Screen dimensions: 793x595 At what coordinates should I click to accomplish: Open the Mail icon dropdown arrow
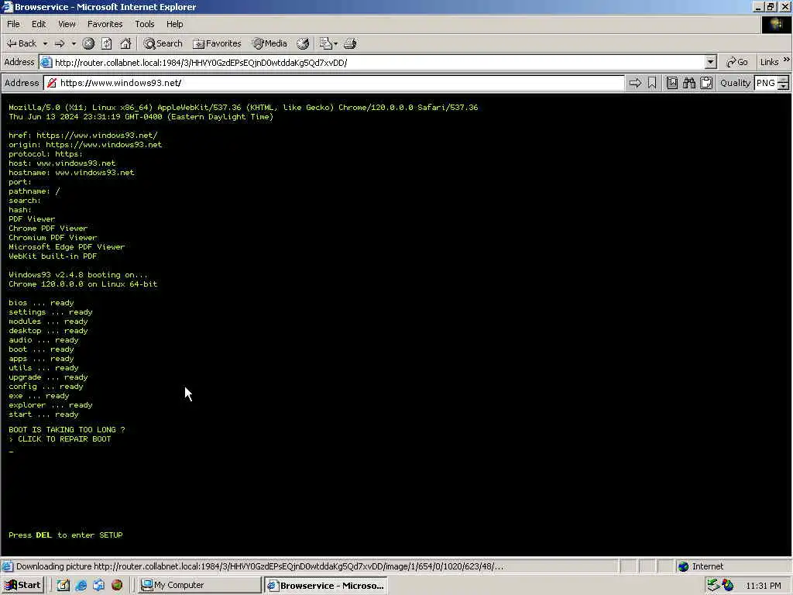(x=336, y=43)
